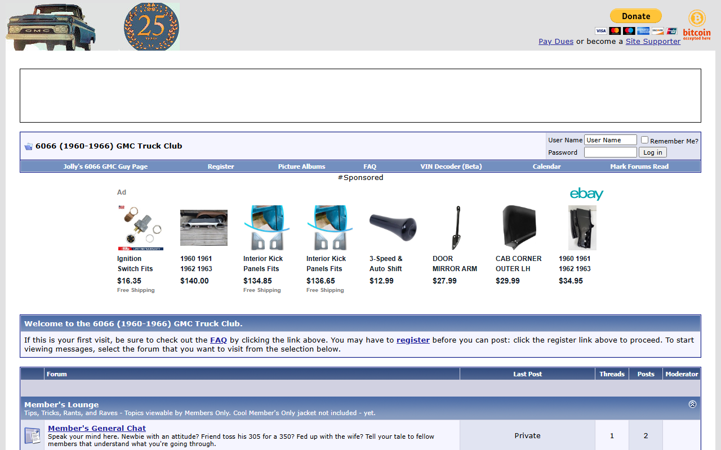Click the Last Post column header
The height and width of the screenshot is (450, 721).
(x=527, y=374)
